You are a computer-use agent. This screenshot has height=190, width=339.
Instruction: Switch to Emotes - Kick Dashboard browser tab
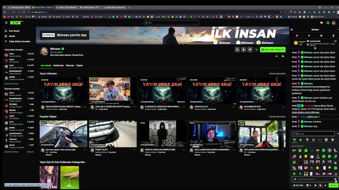[x=66, y=7]
